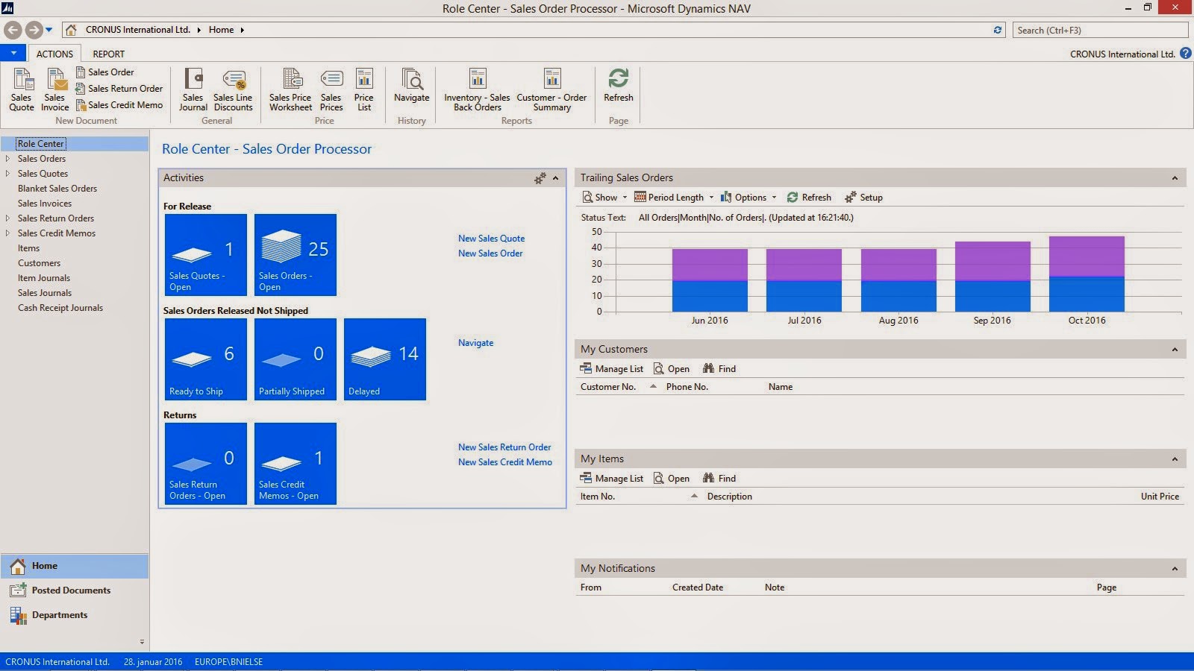Create a new Sales Quote from ribbon
The image size is (1194, 671).
click(22, 89)
